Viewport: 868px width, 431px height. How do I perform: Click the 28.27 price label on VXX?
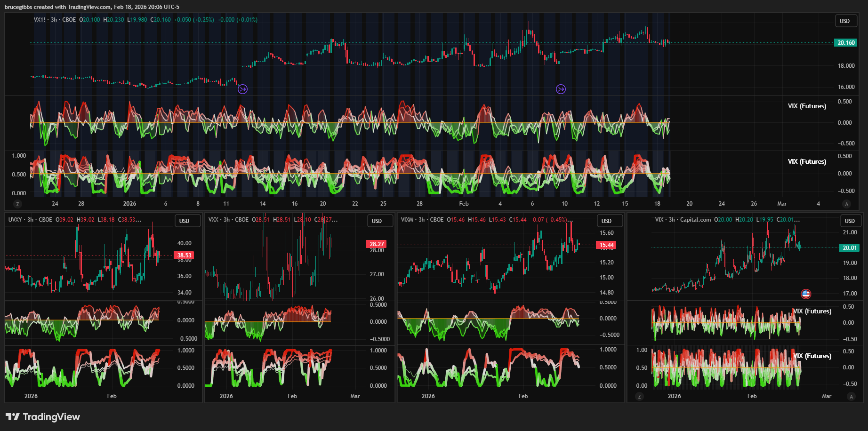click(377, 244)
